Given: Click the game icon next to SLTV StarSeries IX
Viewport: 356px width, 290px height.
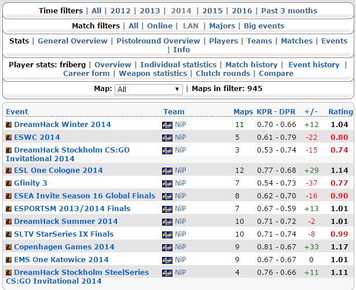Looking at the screenshot, I should point(9,234).
